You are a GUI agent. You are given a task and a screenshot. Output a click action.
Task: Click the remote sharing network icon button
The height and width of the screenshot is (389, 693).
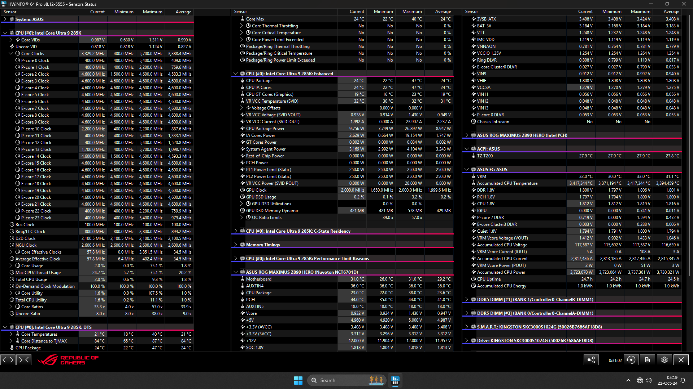[591, 360]
